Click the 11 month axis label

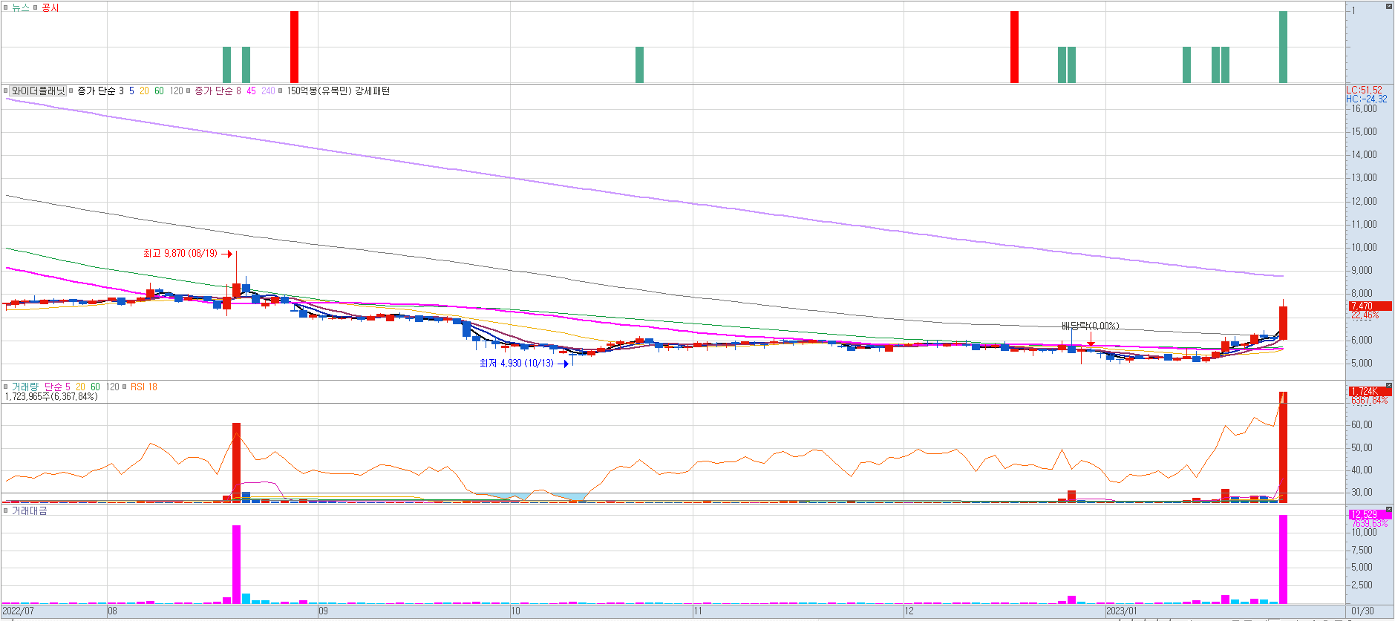tap(698, 611)
